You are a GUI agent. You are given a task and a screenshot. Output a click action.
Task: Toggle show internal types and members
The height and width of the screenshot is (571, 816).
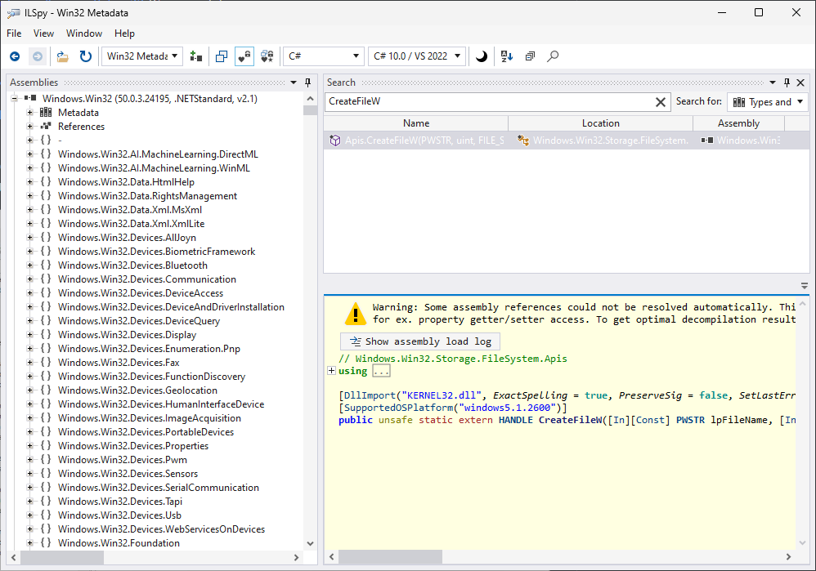coord(244,56)
